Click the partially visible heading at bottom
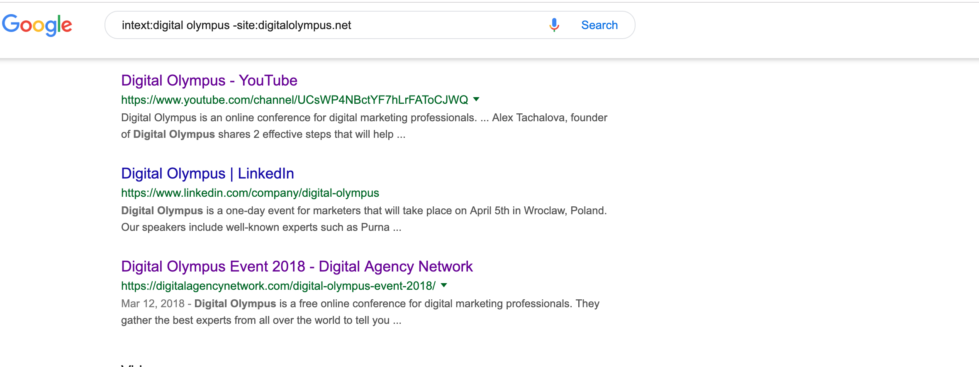Screen dimensions: 979x367 (132, 365)
